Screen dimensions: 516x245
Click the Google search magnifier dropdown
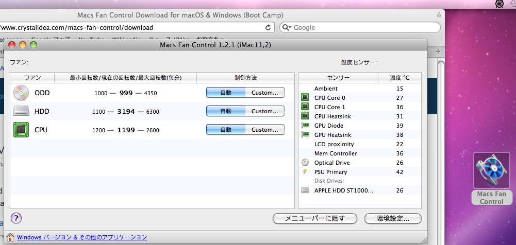[287, 28]
